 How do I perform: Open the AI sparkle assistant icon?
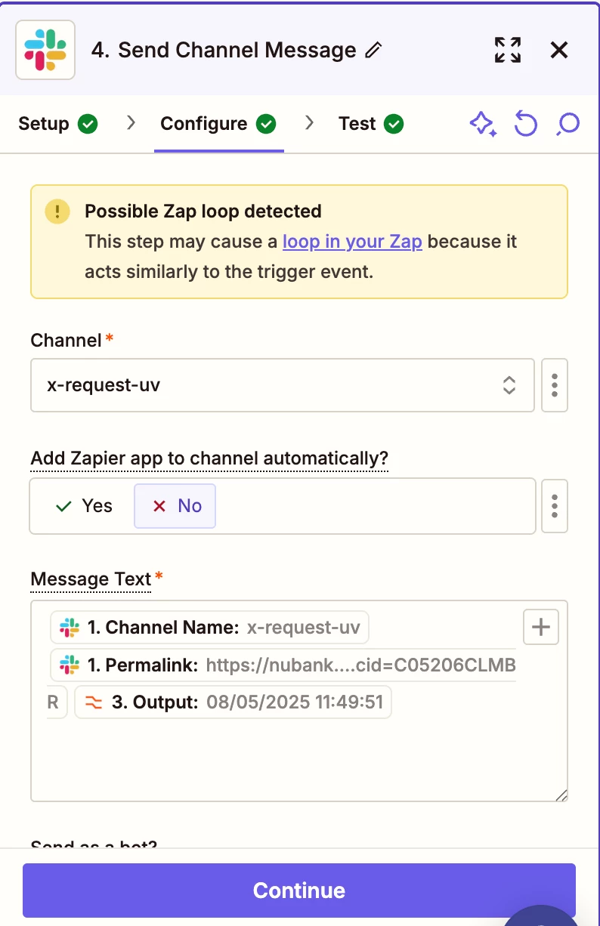click(483, 123)
